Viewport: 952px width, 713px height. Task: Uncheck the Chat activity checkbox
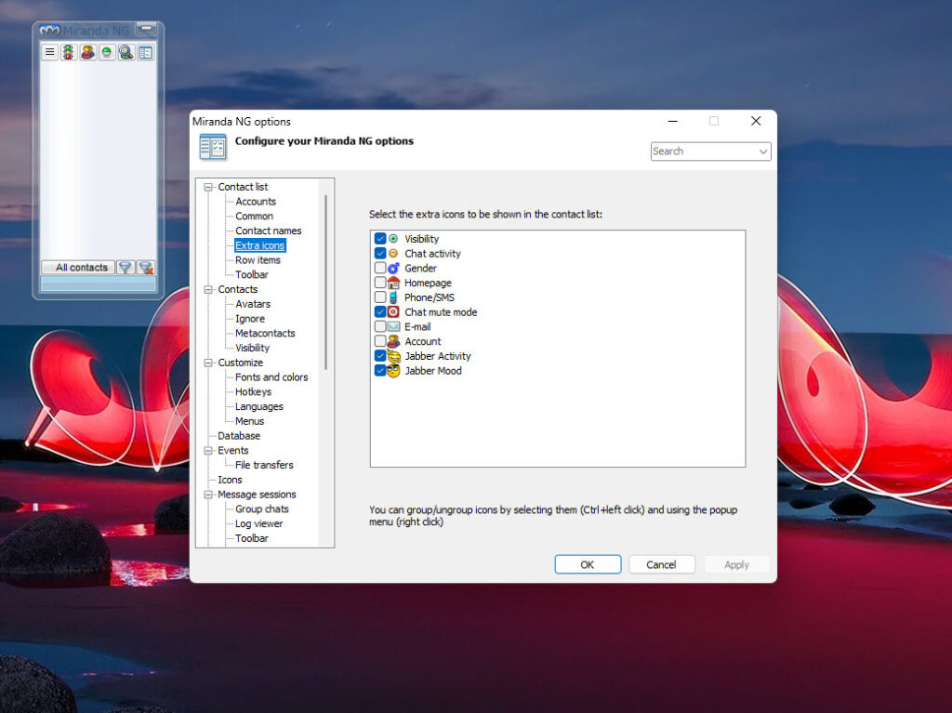(380, 253)
